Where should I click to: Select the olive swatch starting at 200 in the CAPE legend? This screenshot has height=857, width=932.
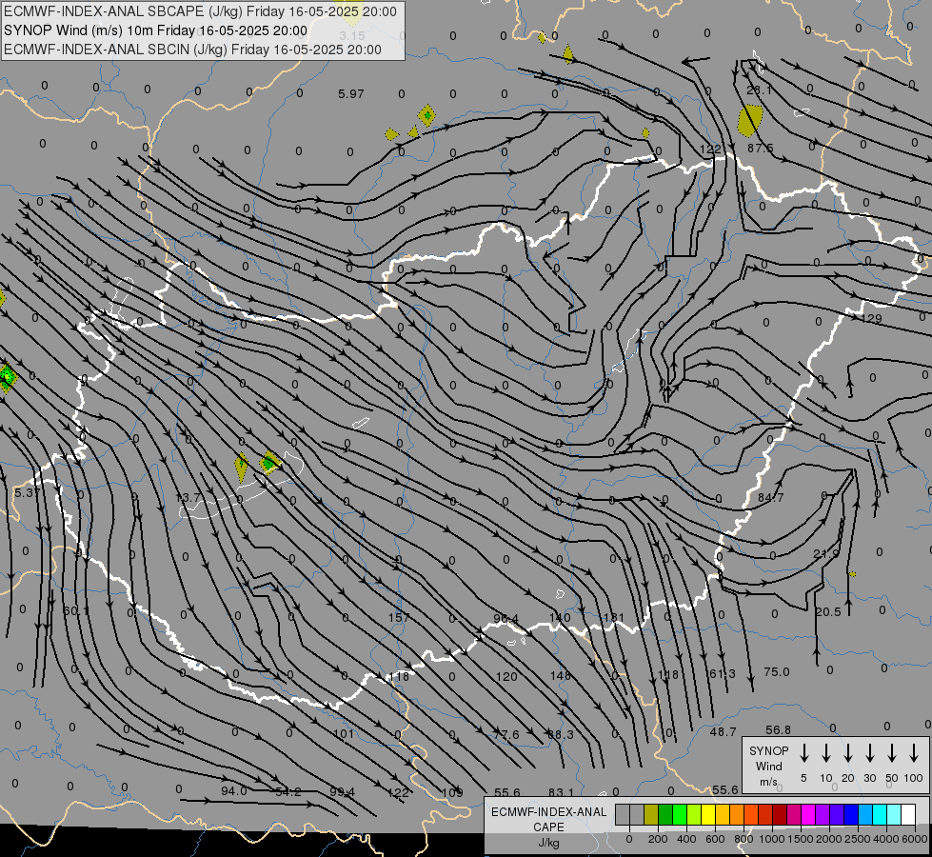pyautogui.click(x=651, y=815)
